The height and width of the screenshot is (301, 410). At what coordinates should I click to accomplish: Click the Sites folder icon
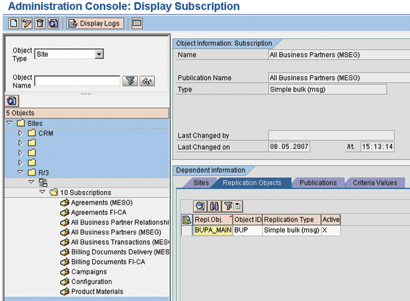coord(20,123)
